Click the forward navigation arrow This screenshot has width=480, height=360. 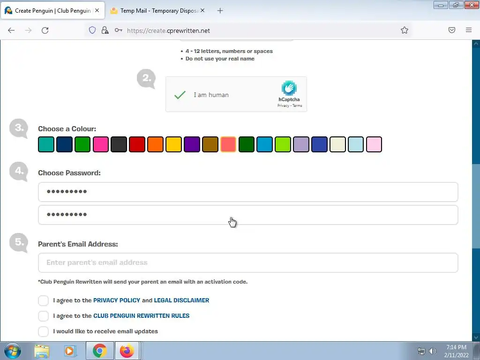click(28, 30)
